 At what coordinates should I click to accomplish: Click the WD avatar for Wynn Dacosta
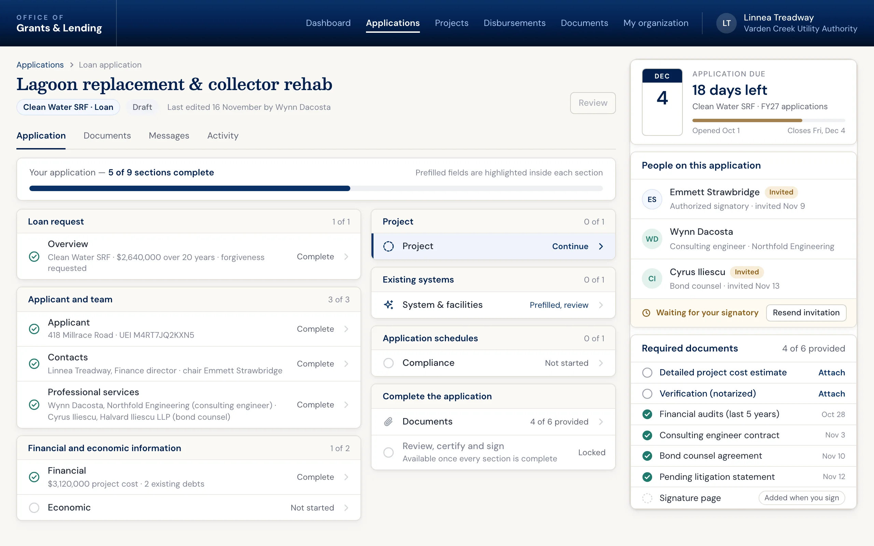(x=652, y=239)
